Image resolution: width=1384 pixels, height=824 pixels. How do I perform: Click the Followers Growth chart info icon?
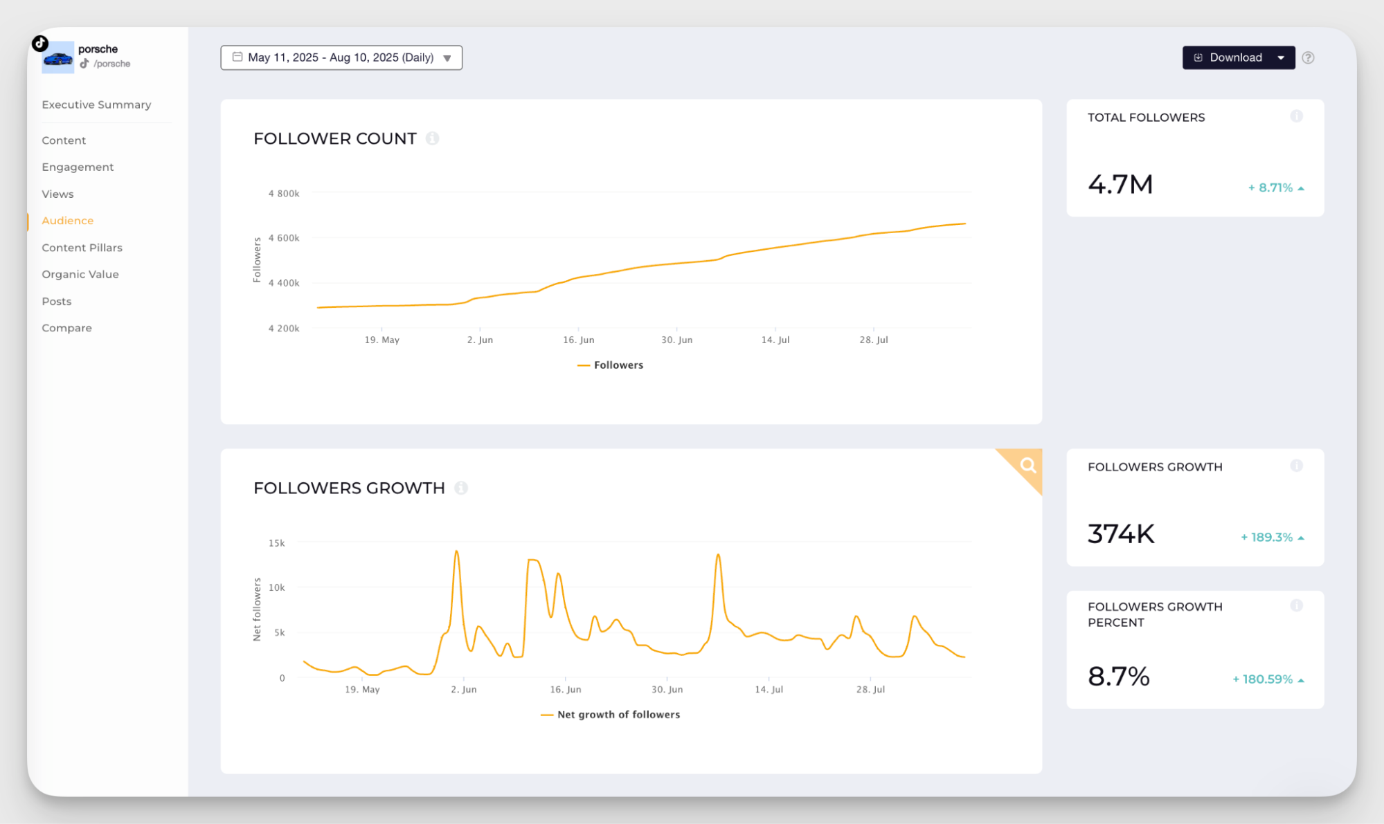(461, 488)
